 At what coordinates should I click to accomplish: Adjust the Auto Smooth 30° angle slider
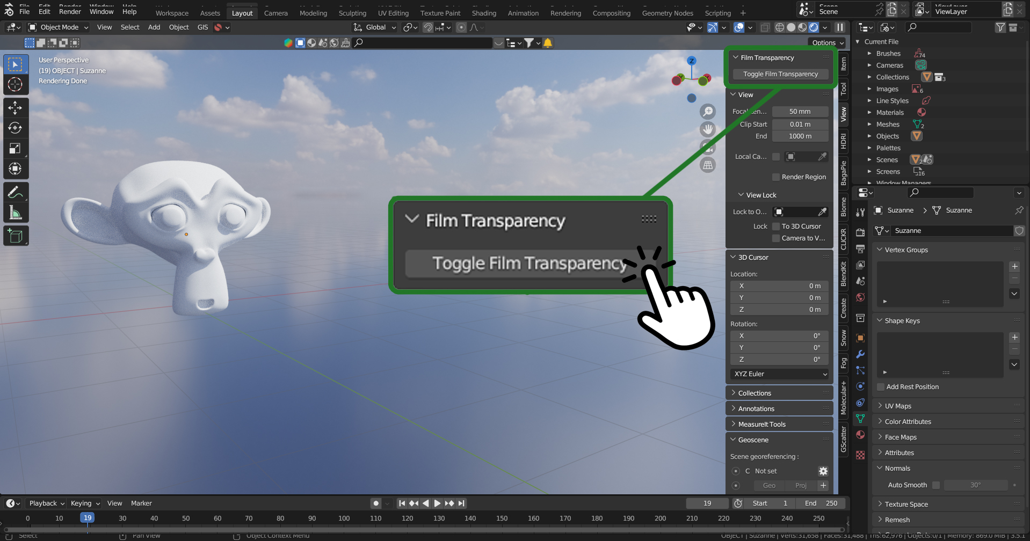[x=976, y=485]
